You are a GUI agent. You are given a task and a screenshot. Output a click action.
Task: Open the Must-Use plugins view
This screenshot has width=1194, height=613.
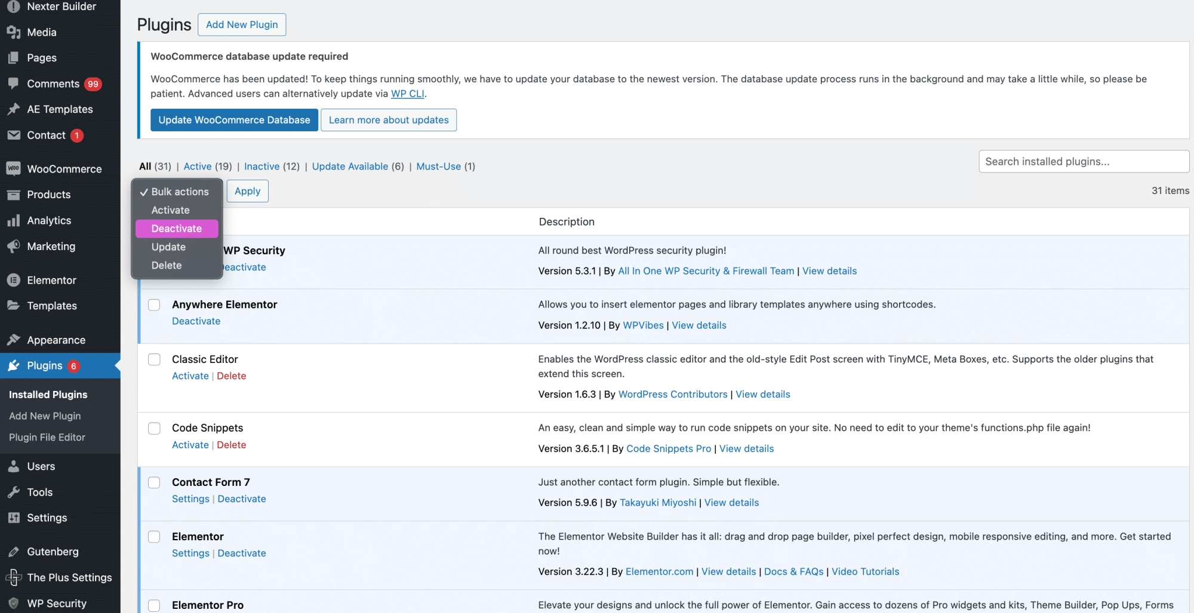[439, 167]
